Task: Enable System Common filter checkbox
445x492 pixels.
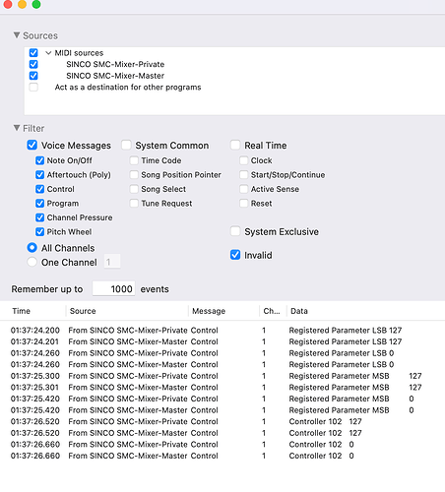Action: pos(126,145)
